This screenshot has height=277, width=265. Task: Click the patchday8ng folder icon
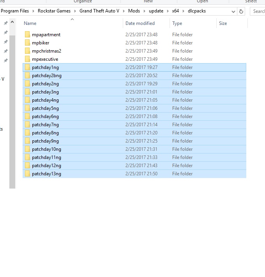tap(27, 133)
